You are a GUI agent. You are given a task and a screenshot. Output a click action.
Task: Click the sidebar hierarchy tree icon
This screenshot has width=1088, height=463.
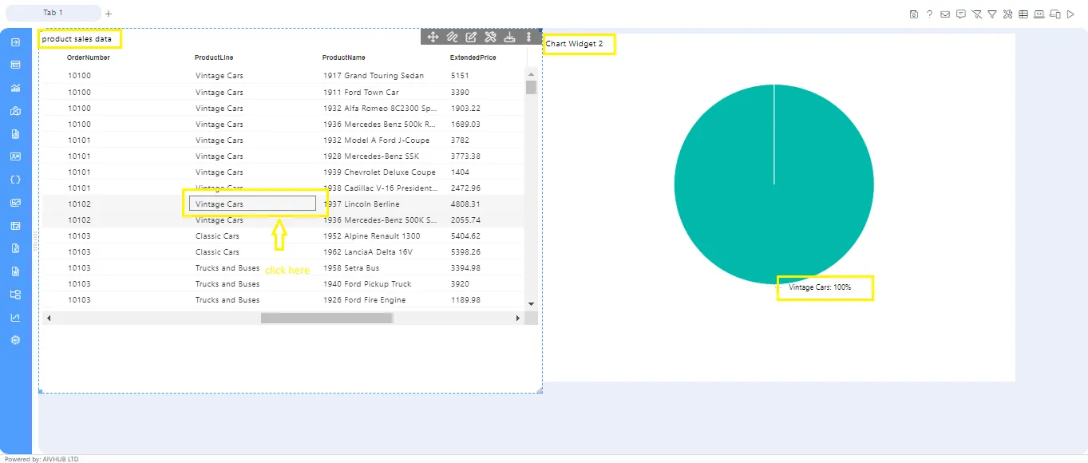click(15, 295)
